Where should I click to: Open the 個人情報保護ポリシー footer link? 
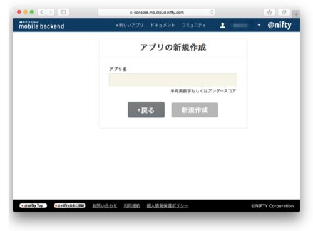click(x=167, y=206)
